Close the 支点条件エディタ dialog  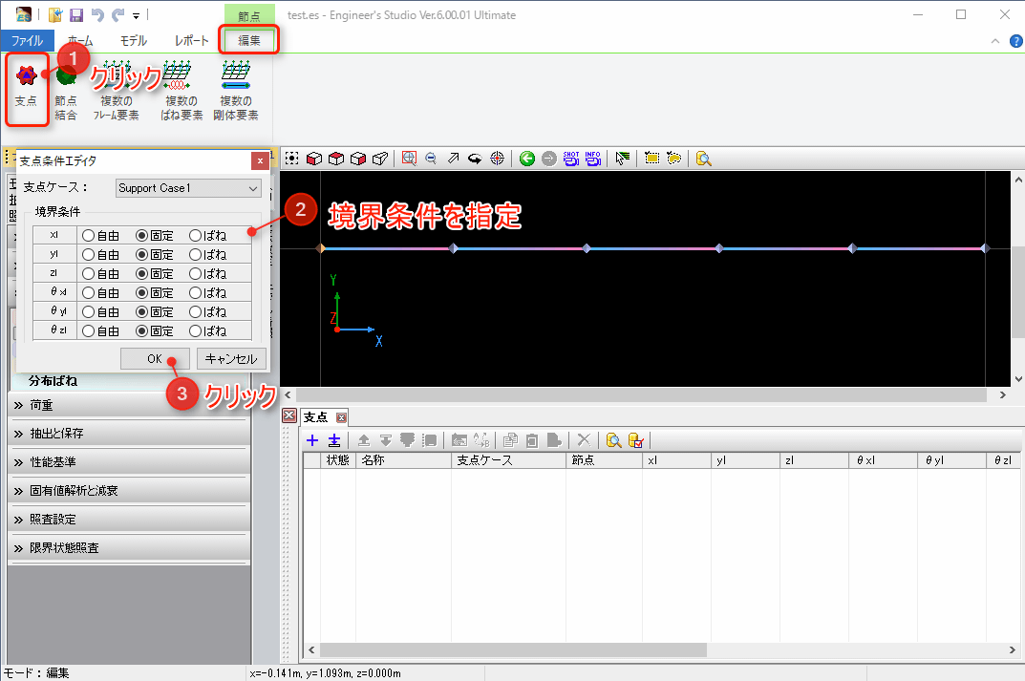click(x=257, y=160)
